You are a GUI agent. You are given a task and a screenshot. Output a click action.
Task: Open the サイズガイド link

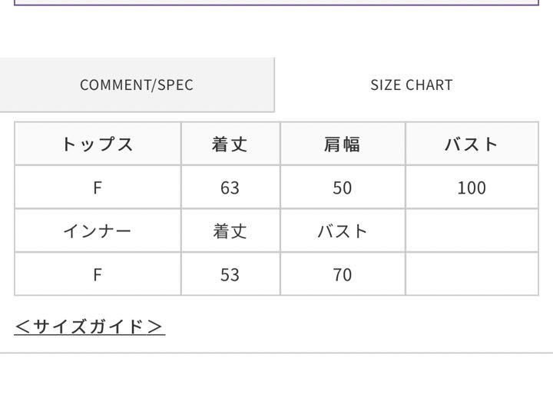(90, 327)
